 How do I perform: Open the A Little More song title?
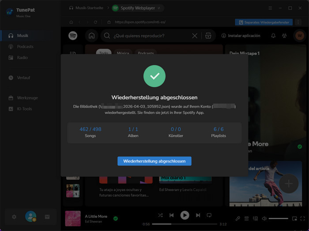pyautogui.click(x=96, y=216)
